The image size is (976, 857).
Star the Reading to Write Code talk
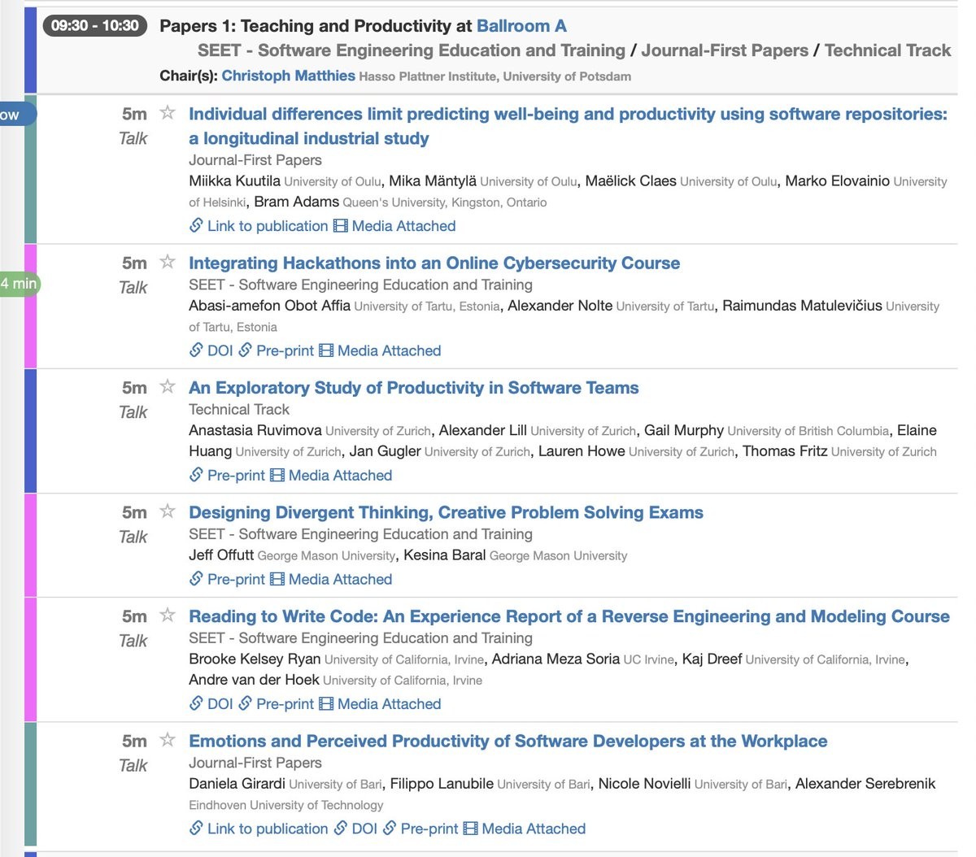[168, 615]
